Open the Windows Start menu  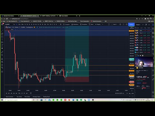click(x=2, y=100)
